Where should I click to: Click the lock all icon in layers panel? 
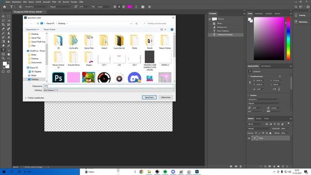[x=270, y=133]
